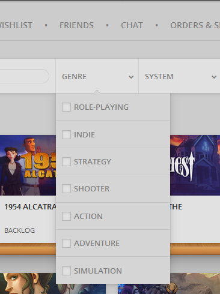
Task: Click the Backlog tag under Alcatraz
Action: coord(19,230)
